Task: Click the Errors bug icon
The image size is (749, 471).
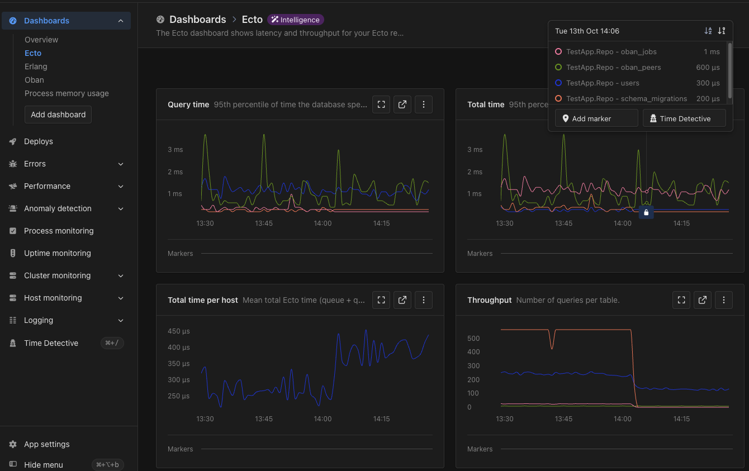Action: pos(13,164)
